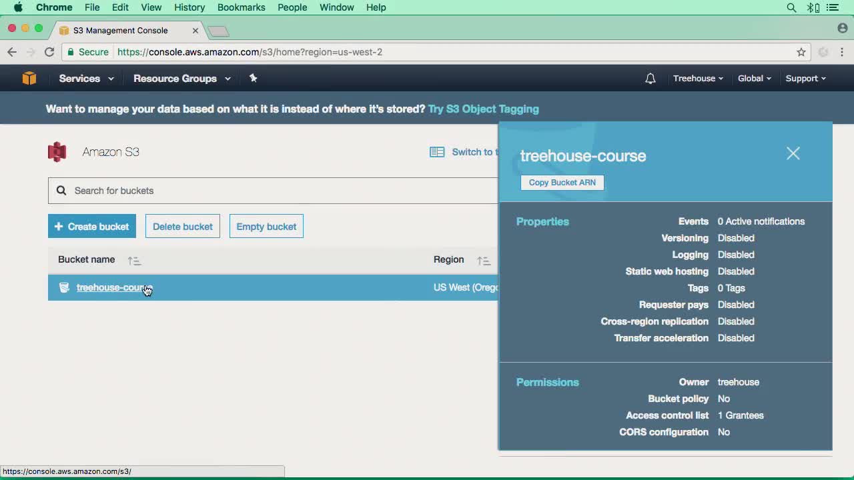Click the Switch to console link
Image resolution: width=854 pixels, height=480 pixels.
[474, 152]
